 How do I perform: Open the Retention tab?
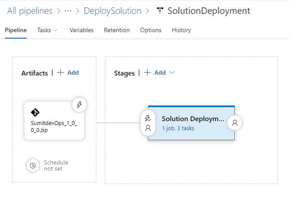click(x=117, y=30)
